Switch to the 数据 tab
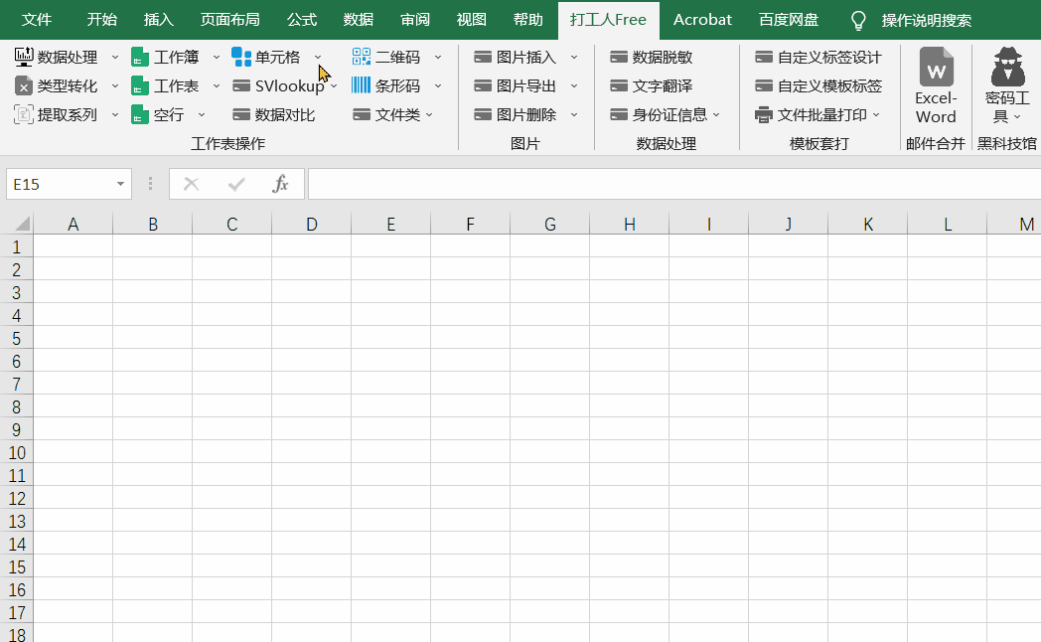1041x642 pixels. [x=359, y=20]
